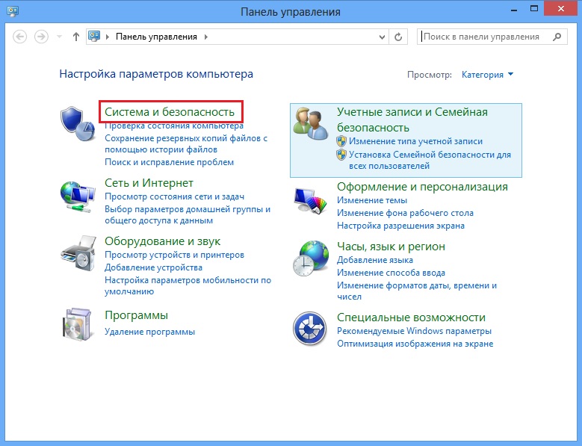Open Специальные возможности category
This screenshot has width=582, height=446.
tap(411, 318)
